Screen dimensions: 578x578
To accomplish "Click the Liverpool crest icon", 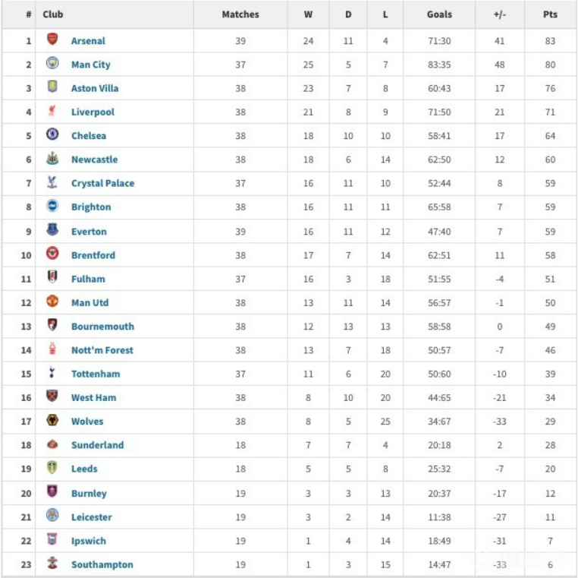I will [x=52, y=111].
